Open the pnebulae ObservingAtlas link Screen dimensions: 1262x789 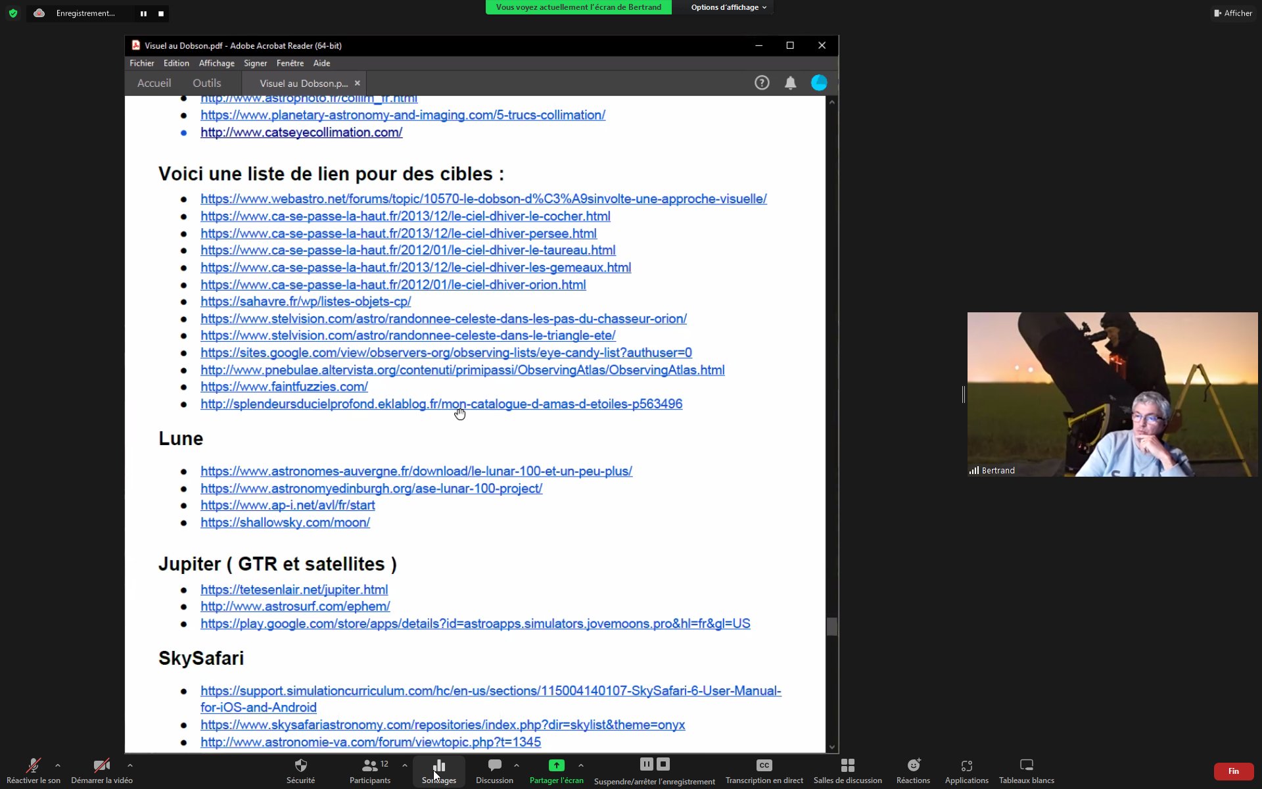point(463,370)
